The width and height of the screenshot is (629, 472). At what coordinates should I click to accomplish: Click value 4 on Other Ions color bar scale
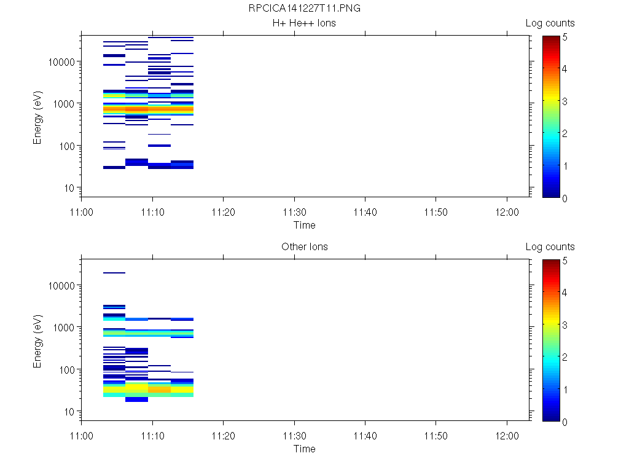tap(565, 293)
